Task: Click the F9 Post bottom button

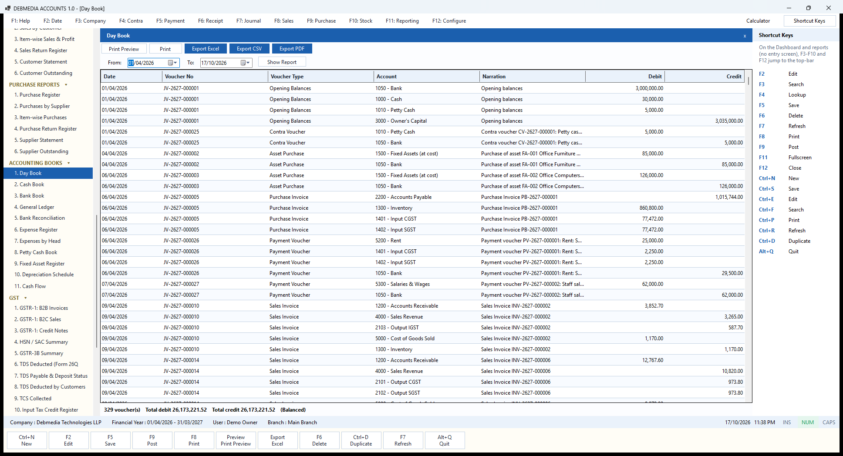Action: tap(152, 440)
